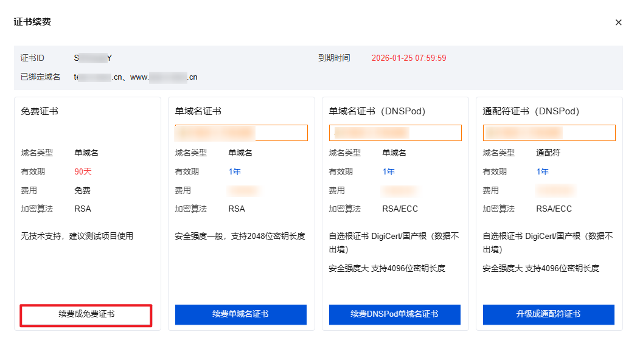Click the red expiry time 2026-01-25 07:59:59
The image size is (637, 363).
(x=409, y=58)
